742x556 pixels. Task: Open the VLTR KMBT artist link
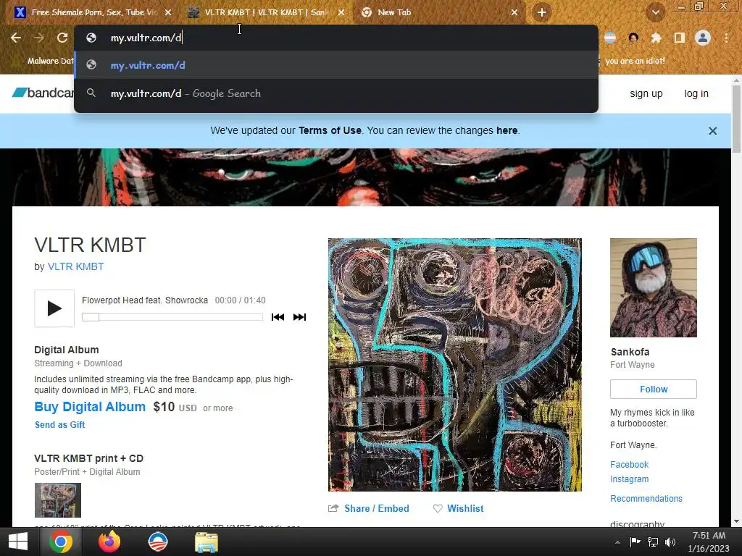click(75, 266)
